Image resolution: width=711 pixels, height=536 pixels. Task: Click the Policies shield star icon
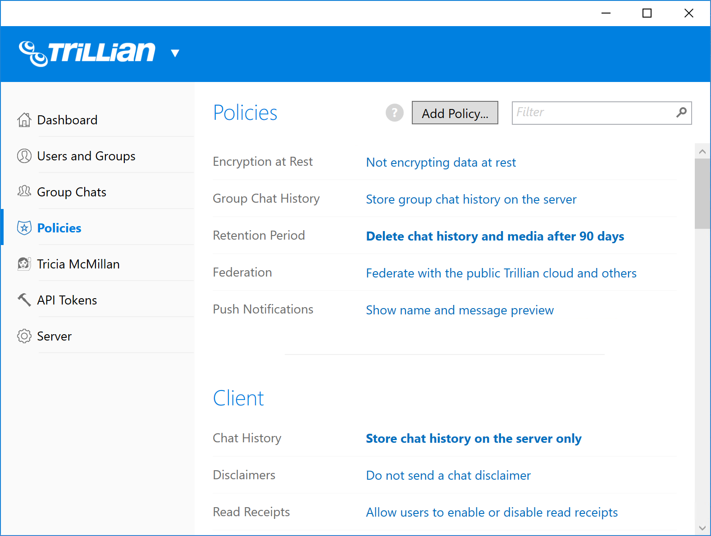(24, 228)
